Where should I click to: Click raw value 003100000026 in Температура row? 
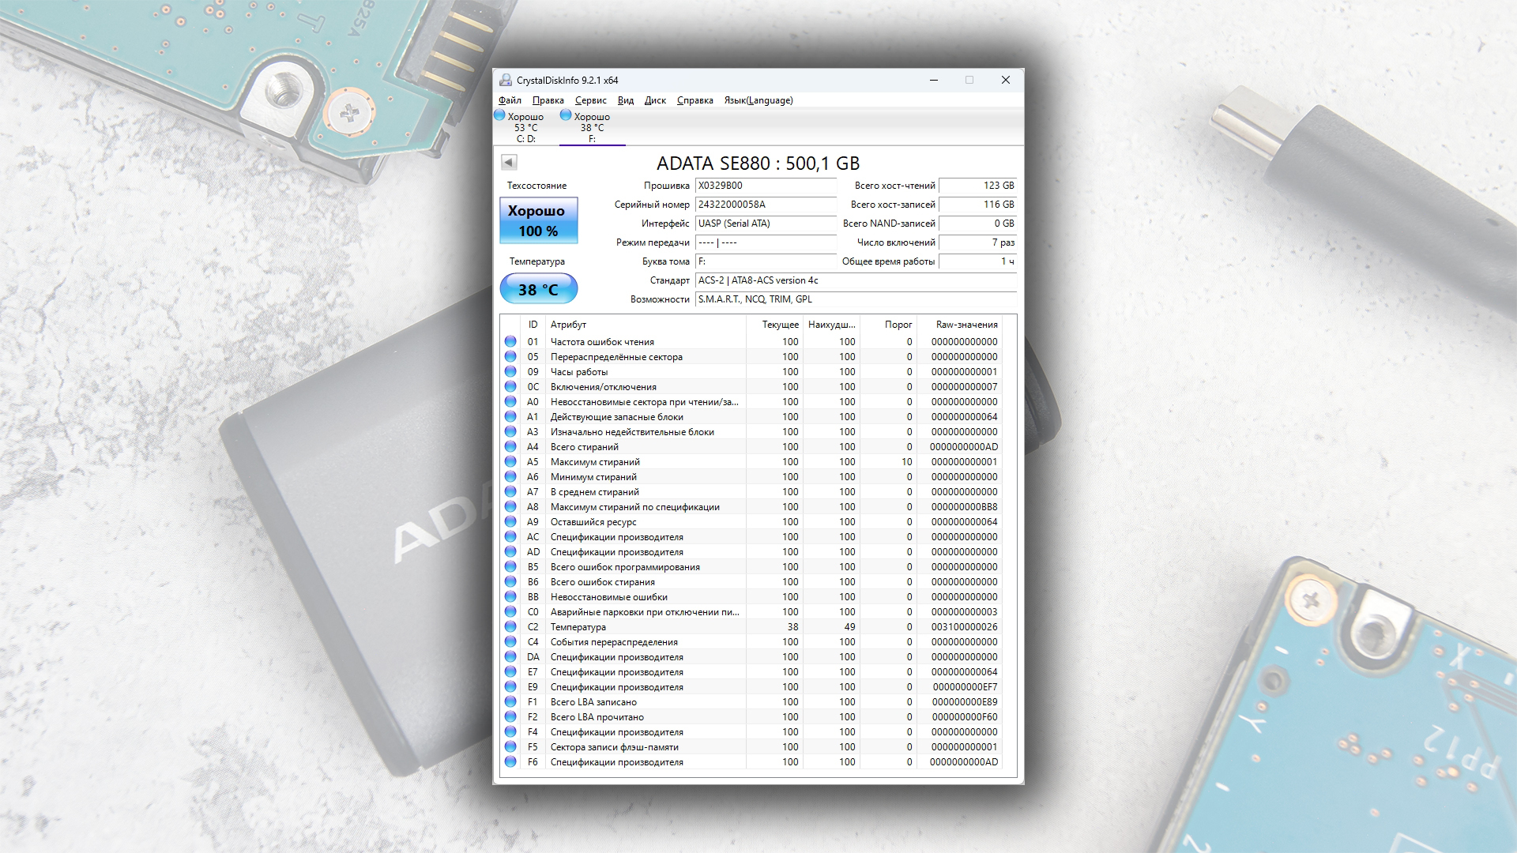pos(964,627)
